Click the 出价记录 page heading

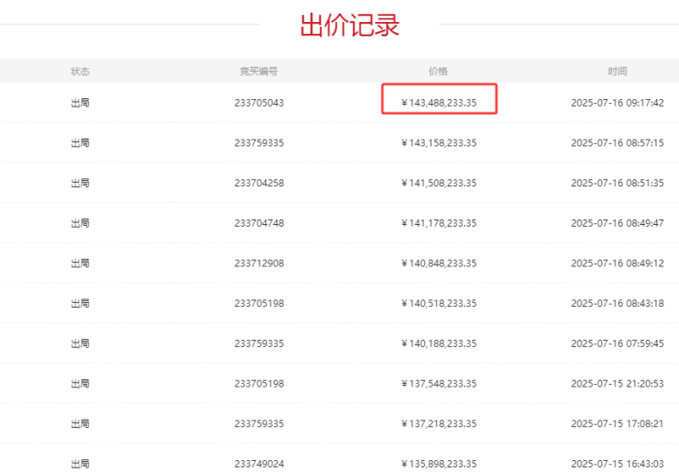(x=350, y=25)
